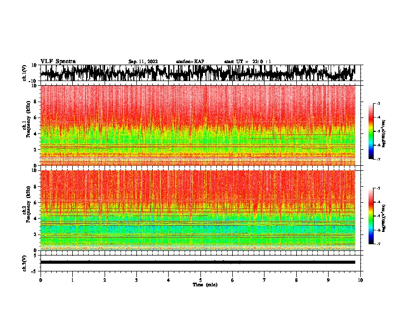This screenshot has width=406, height=314.
Task: Click the ch.1 spectrogram plot
Action: point(197,125)
